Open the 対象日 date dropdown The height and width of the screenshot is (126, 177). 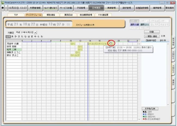coord(35,33)
